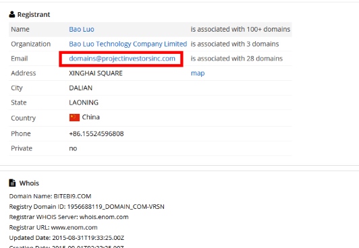Click the China country name
This screenshot has width=359, height=248.
[x=90, y=117]
